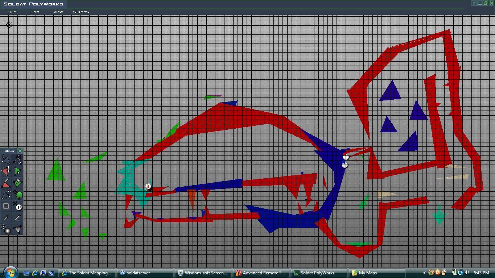Expand hidden system tray icons arrow
This screenshot has height=278, width=495.
(425, 273)
